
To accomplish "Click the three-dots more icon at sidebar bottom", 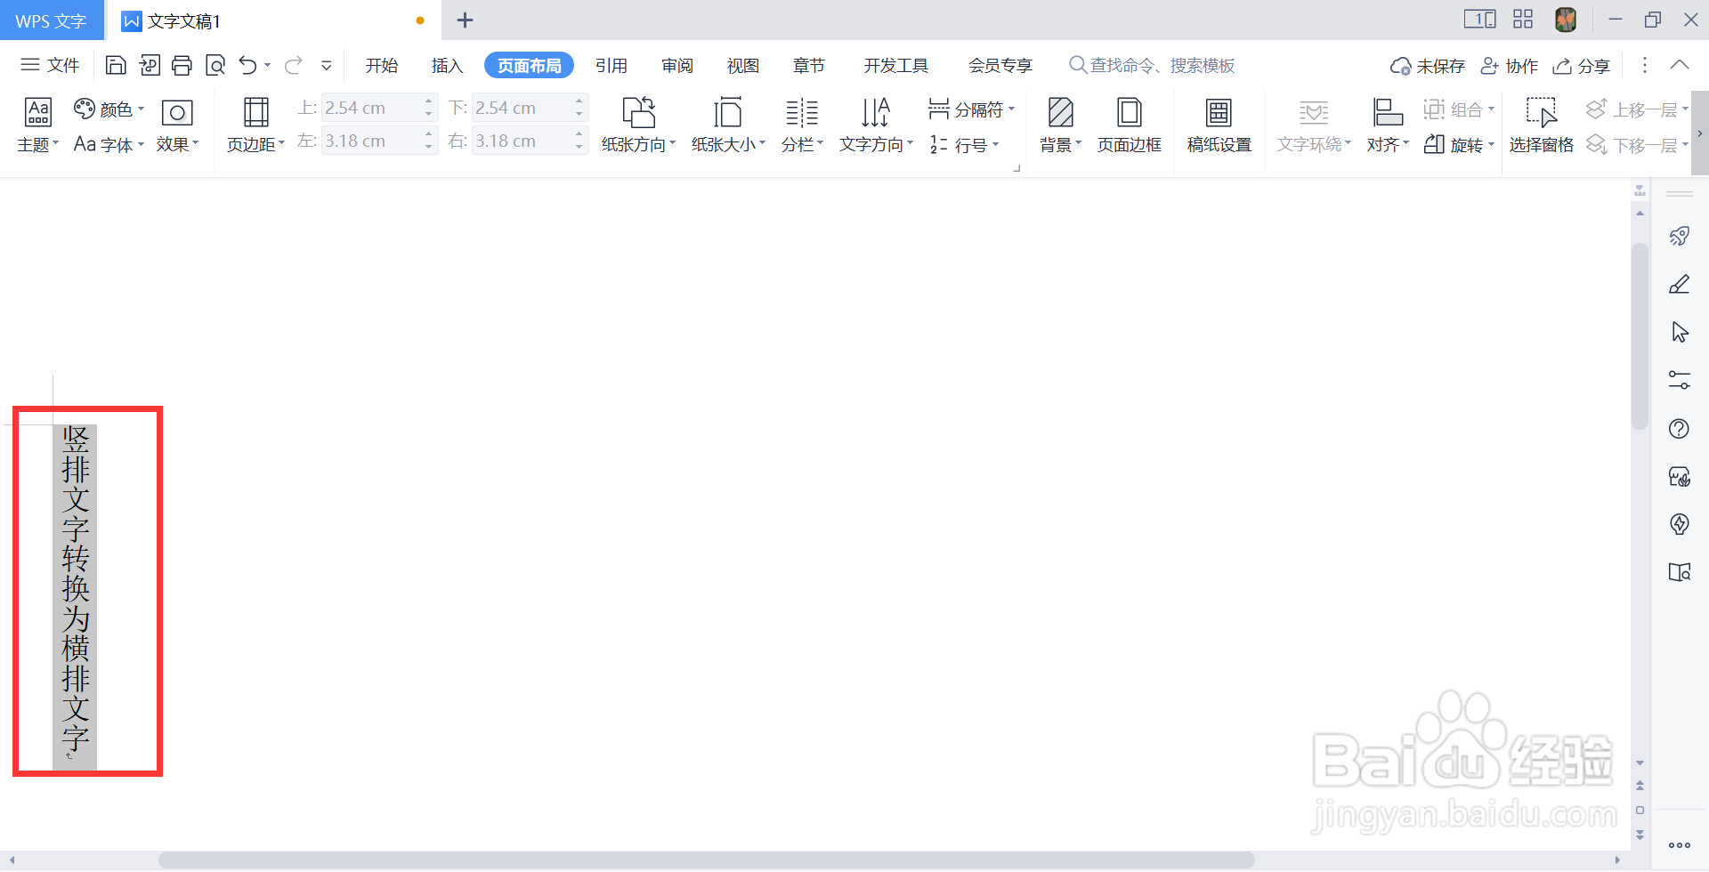I will point(1680,845).
